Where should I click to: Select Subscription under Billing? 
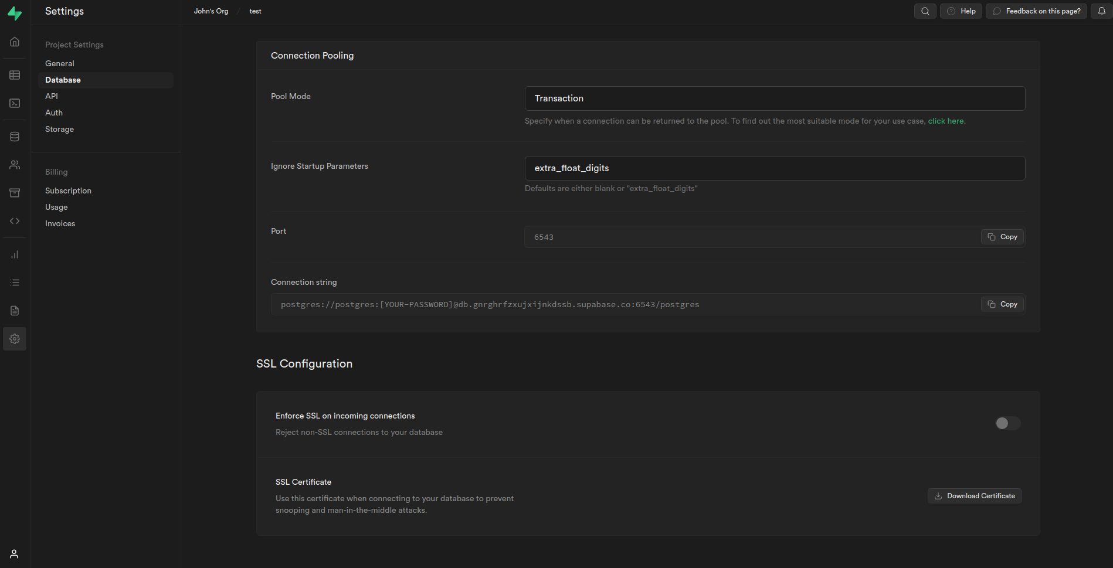[x=68, y=191]
